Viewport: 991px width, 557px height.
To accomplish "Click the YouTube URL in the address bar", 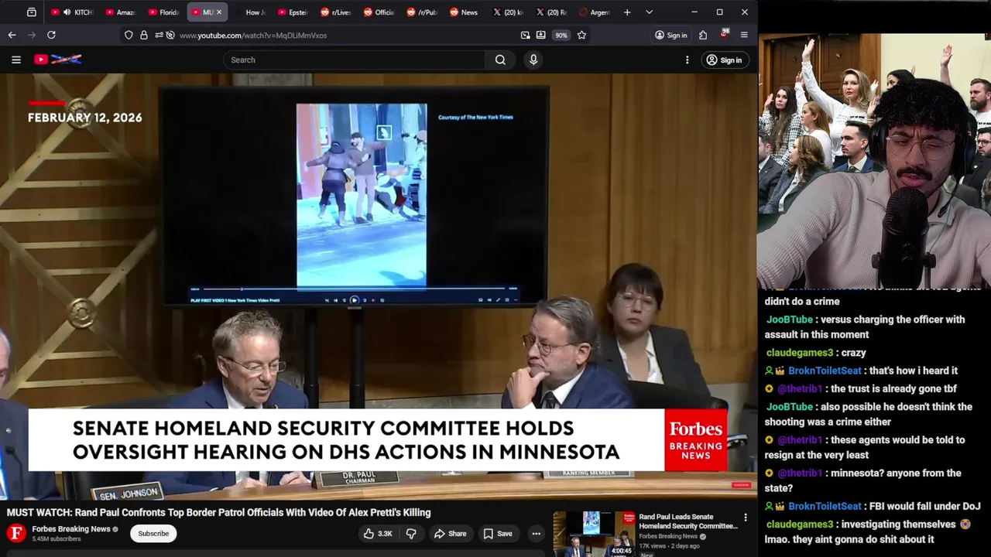I will [253, 35].
